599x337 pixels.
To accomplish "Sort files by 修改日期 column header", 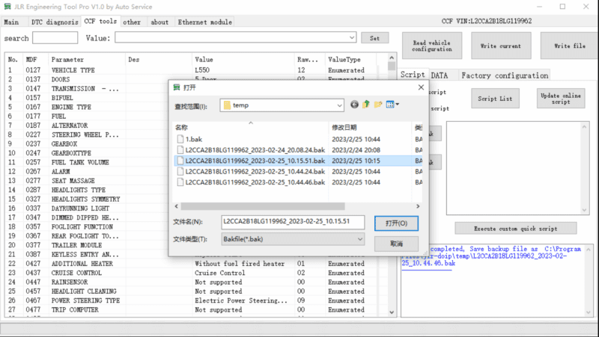I will click(x=370, y=127).
